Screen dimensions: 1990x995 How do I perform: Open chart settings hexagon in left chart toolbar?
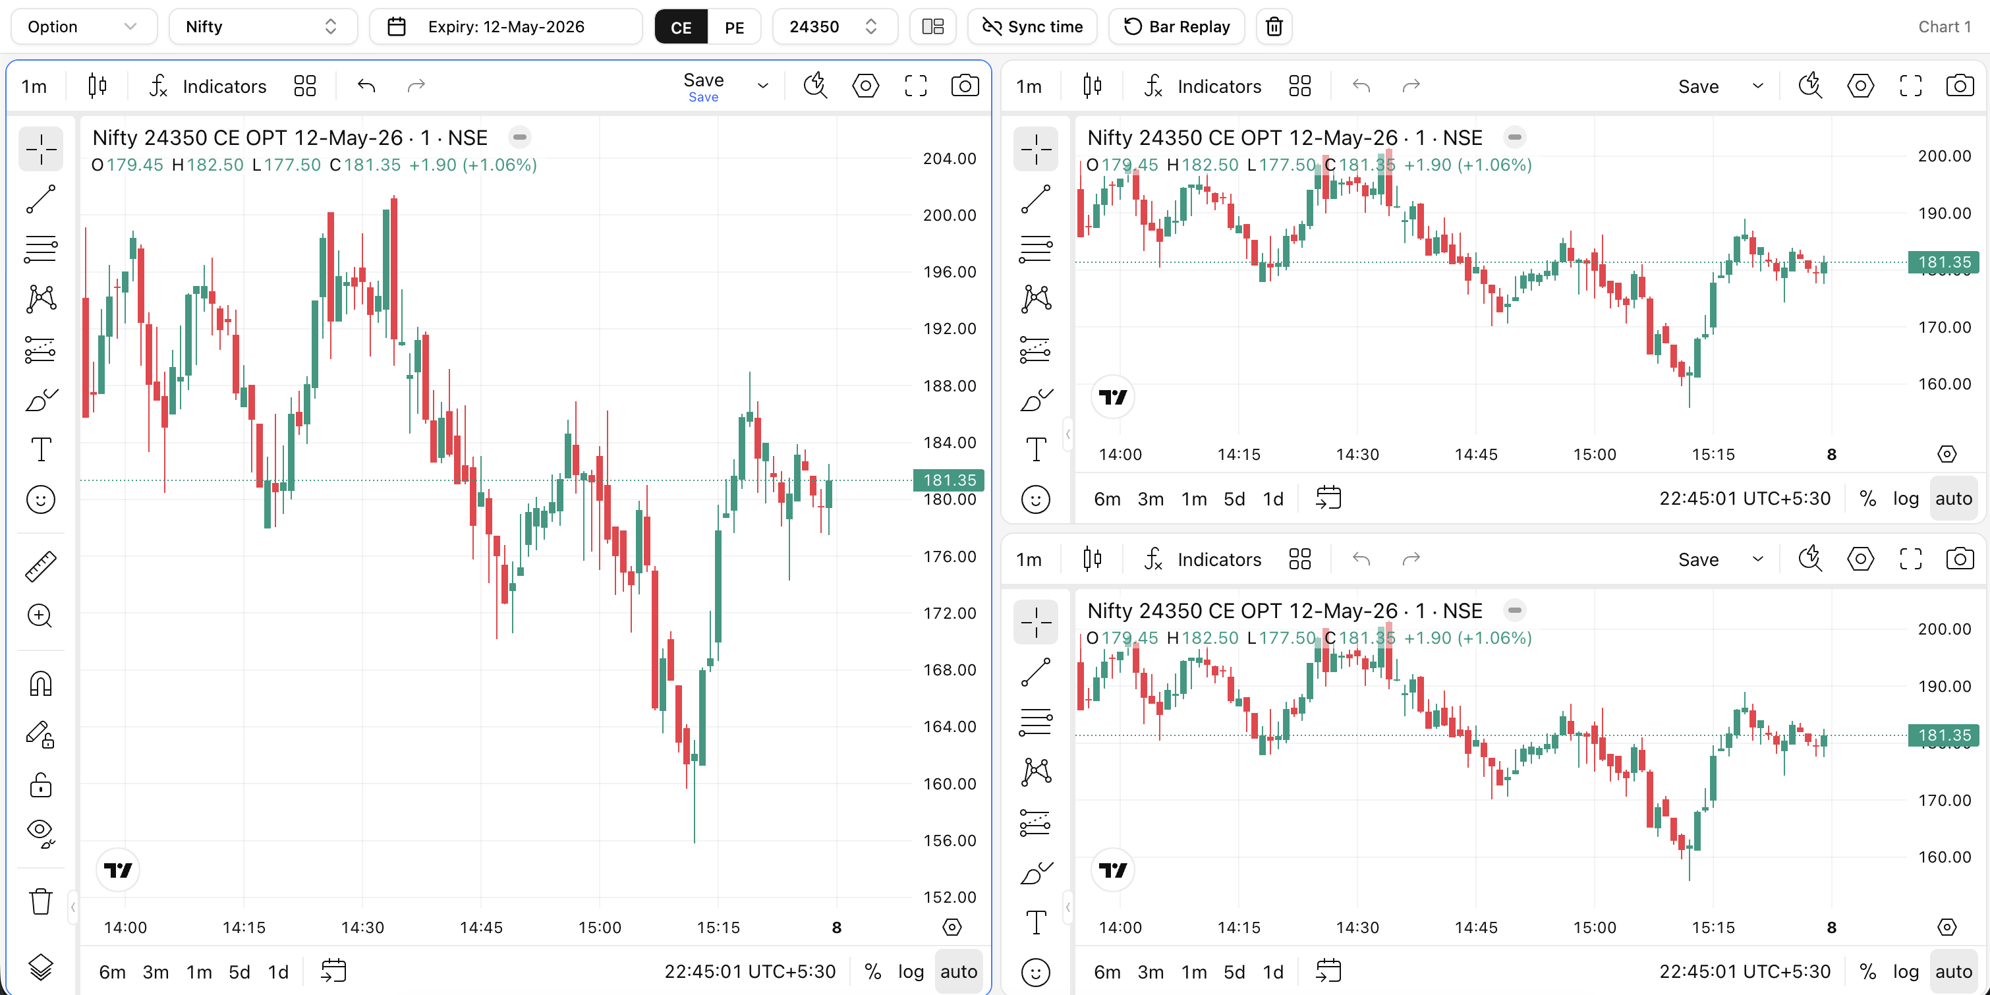tap(865, 86)
